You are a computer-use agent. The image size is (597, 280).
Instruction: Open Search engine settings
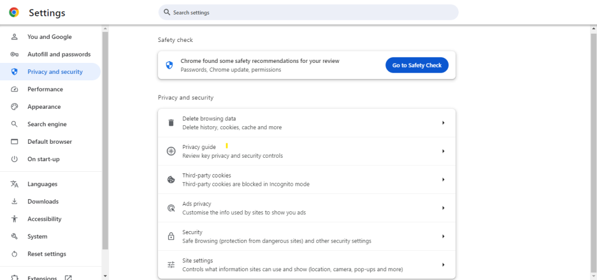(50, 124)
